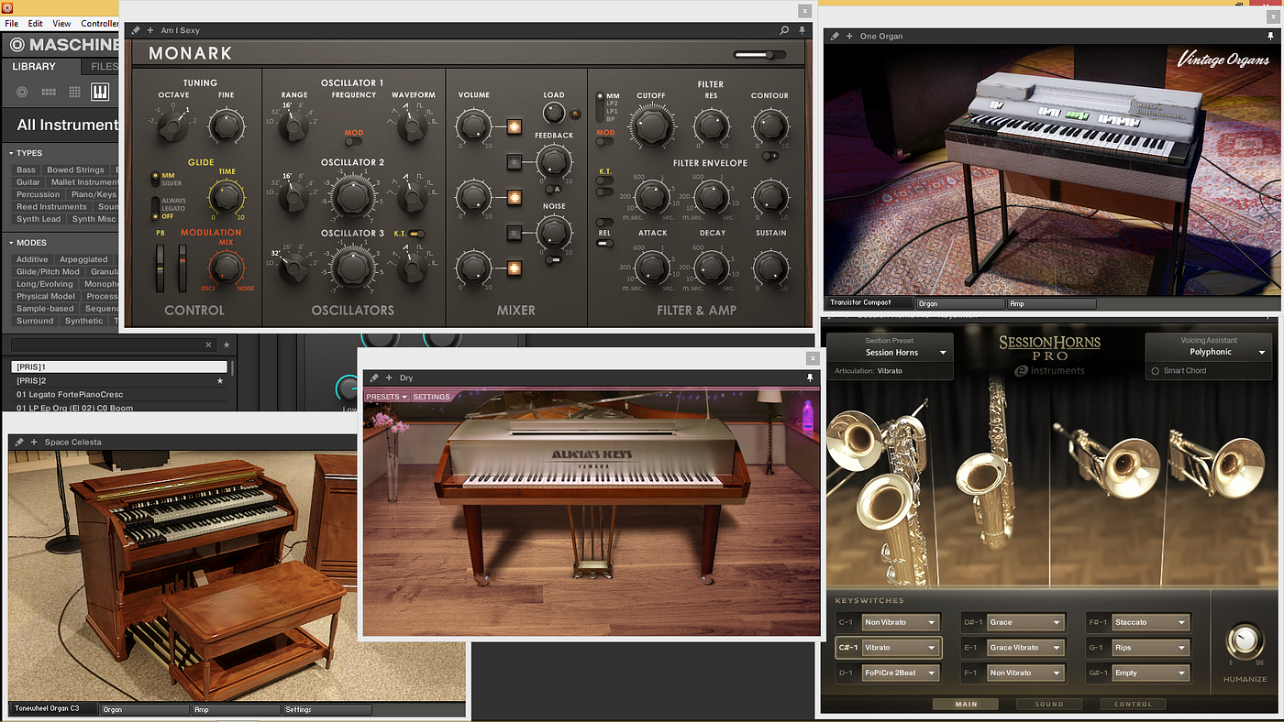1284x722 pixels.
Task: Switch to CONTROL tab in Session Horns
Action: (x=1133, y=704)
